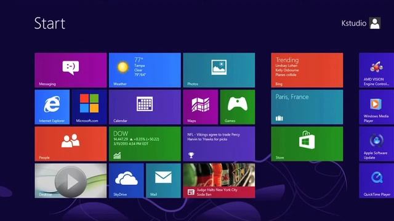Click the Kstudio user account picture
The height and width of the screenshot is (221, 394).
[x=375, y=23]
